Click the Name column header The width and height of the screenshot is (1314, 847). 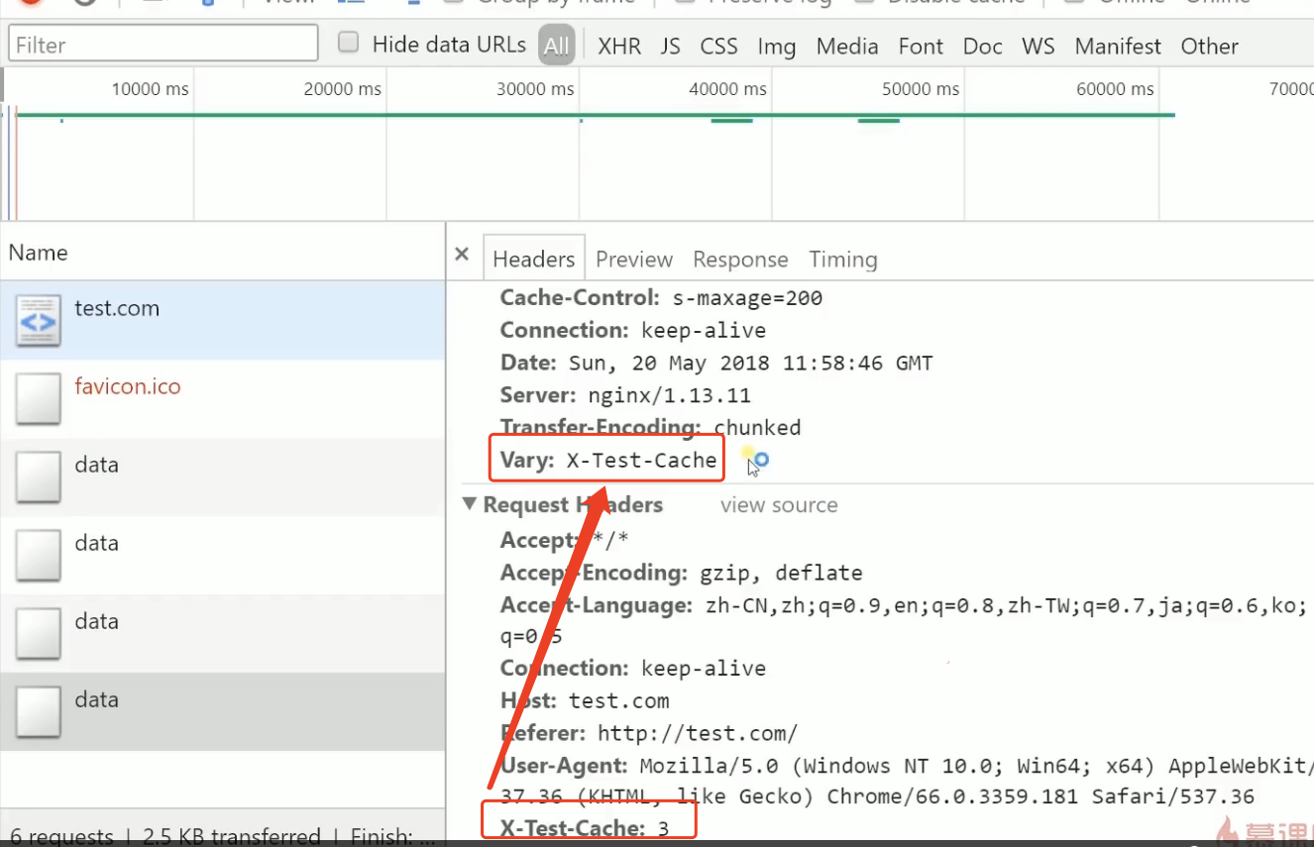pyautogui.click(x=223, y=253)
